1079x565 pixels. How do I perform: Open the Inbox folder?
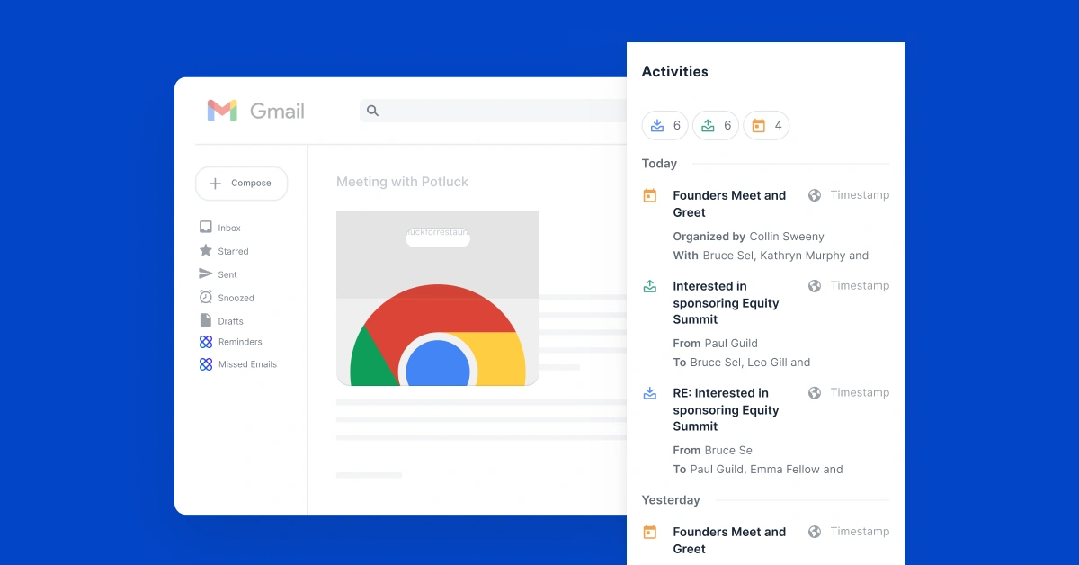(x=229, y=229)
